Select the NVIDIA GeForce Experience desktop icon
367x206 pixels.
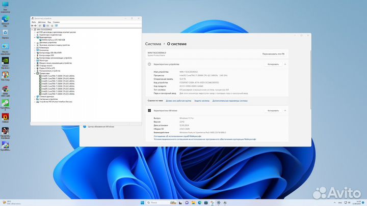pos(5,63)
